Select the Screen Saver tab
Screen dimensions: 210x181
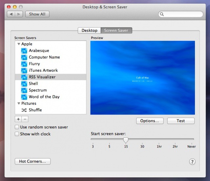pyautogui.click(x=116, y=30)
